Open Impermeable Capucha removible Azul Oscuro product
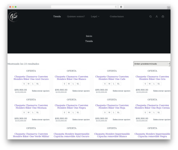This screenshot has width=178, height=150. pyautogui.click(x=72, y=135)
